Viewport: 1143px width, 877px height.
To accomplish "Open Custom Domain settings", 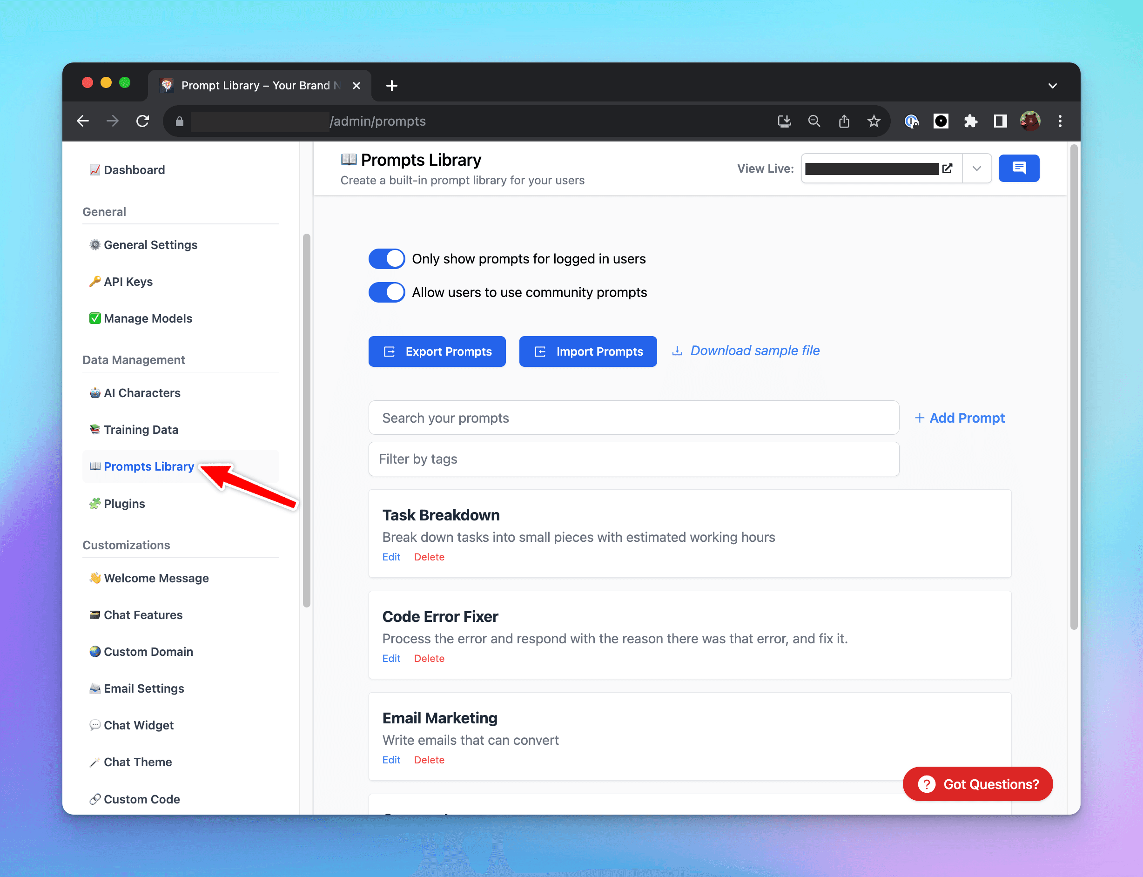I will 148,652.
